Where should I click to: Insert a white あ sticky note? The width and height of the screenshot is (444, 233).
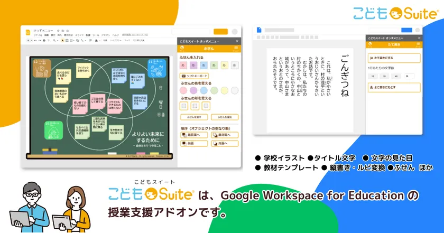click(x=235, y=66)
